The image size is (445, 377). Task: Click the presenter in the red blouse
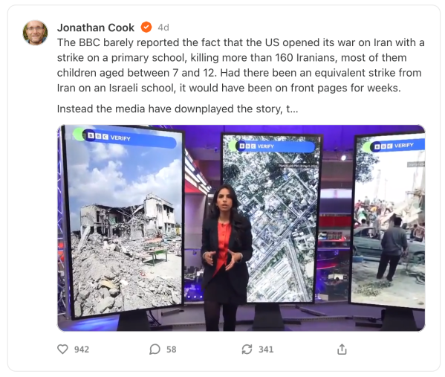pos(226,257)
